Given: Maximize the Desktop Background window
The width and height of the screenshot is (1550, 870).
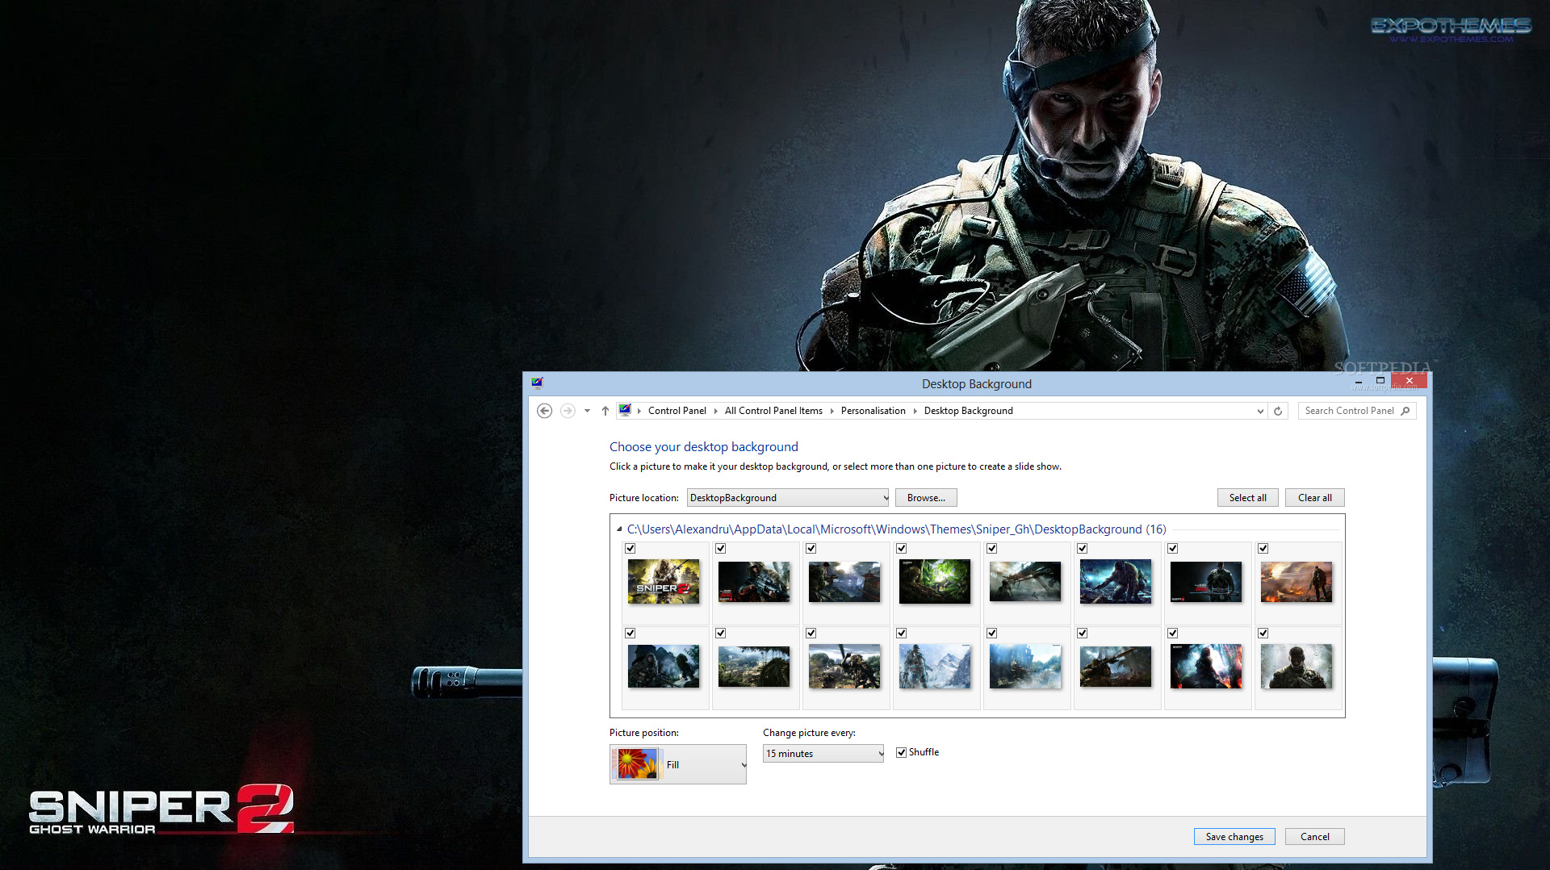Looking at the screenshot, I should (1380, 381).
